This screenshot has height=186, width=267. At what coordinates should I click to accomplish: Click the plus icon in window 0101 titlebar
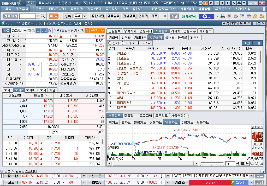(x=224, y=23)
